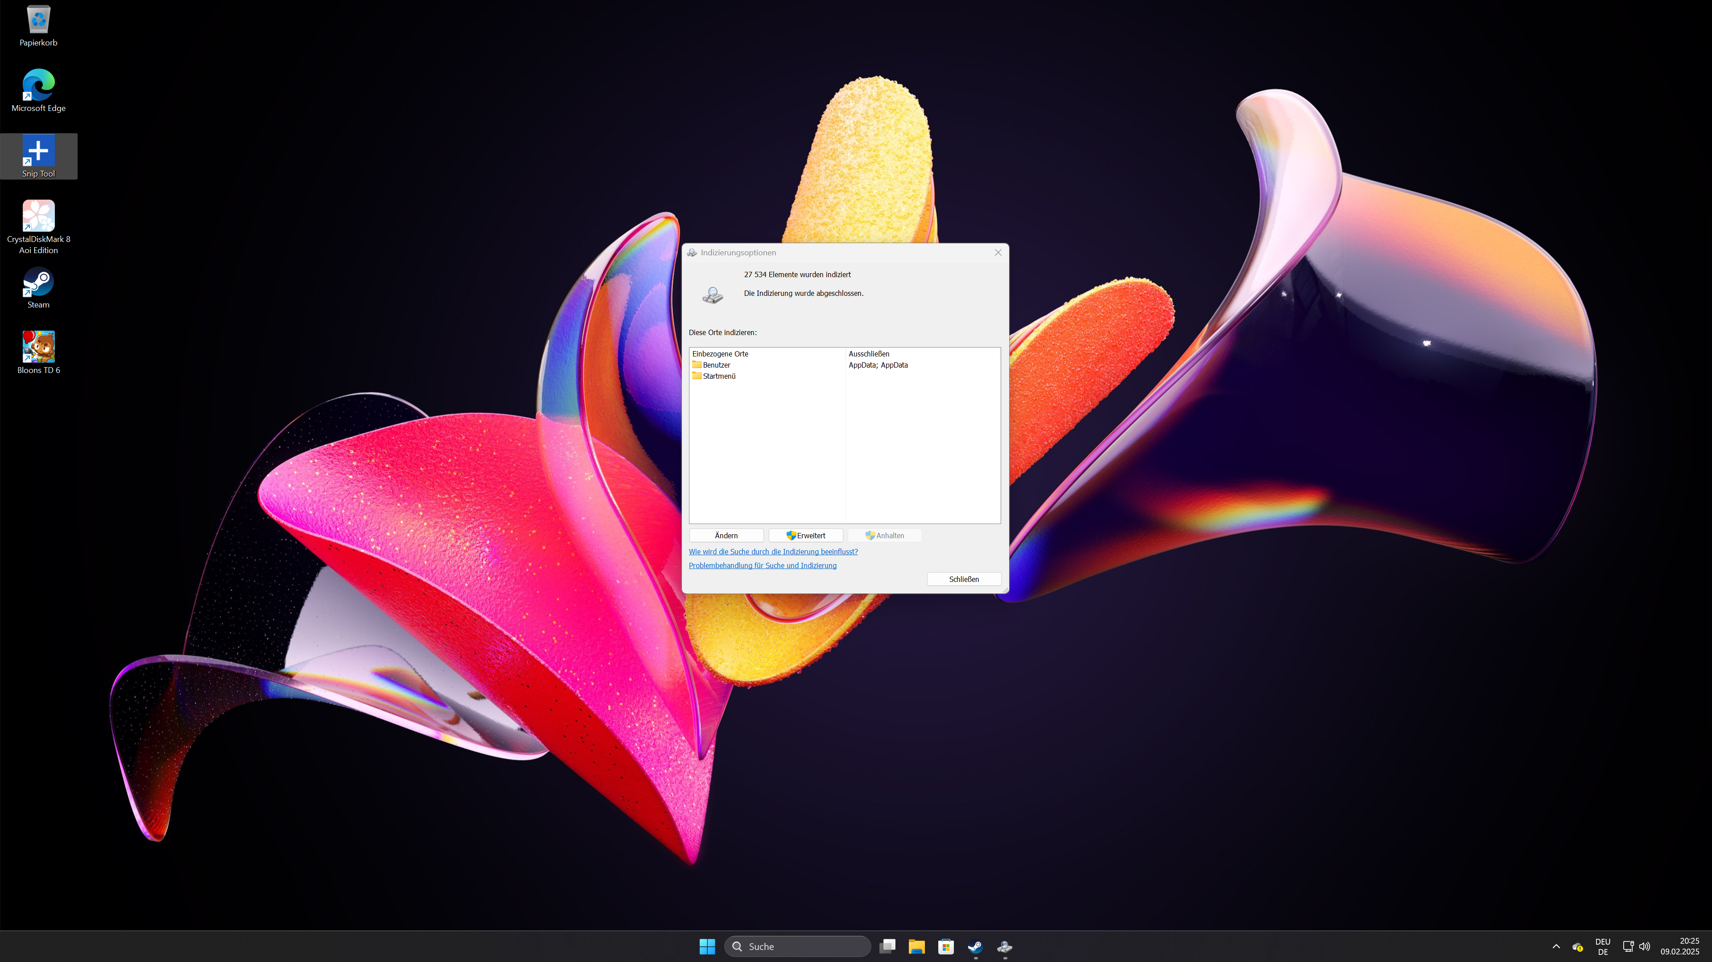
Task: Switch to Steam in the taskbar
Action: [975, 946]
